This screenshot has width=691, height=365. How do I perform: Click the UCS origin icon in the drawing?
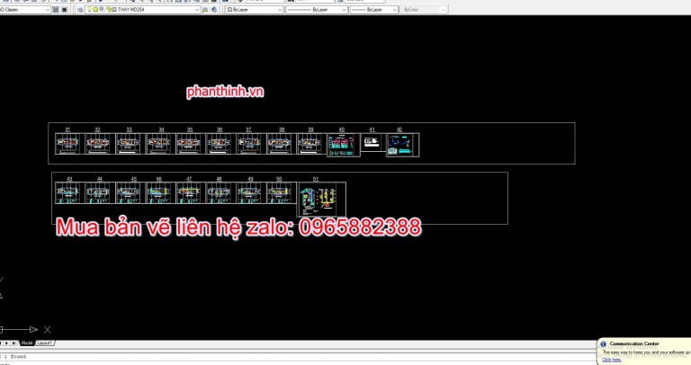4,330
